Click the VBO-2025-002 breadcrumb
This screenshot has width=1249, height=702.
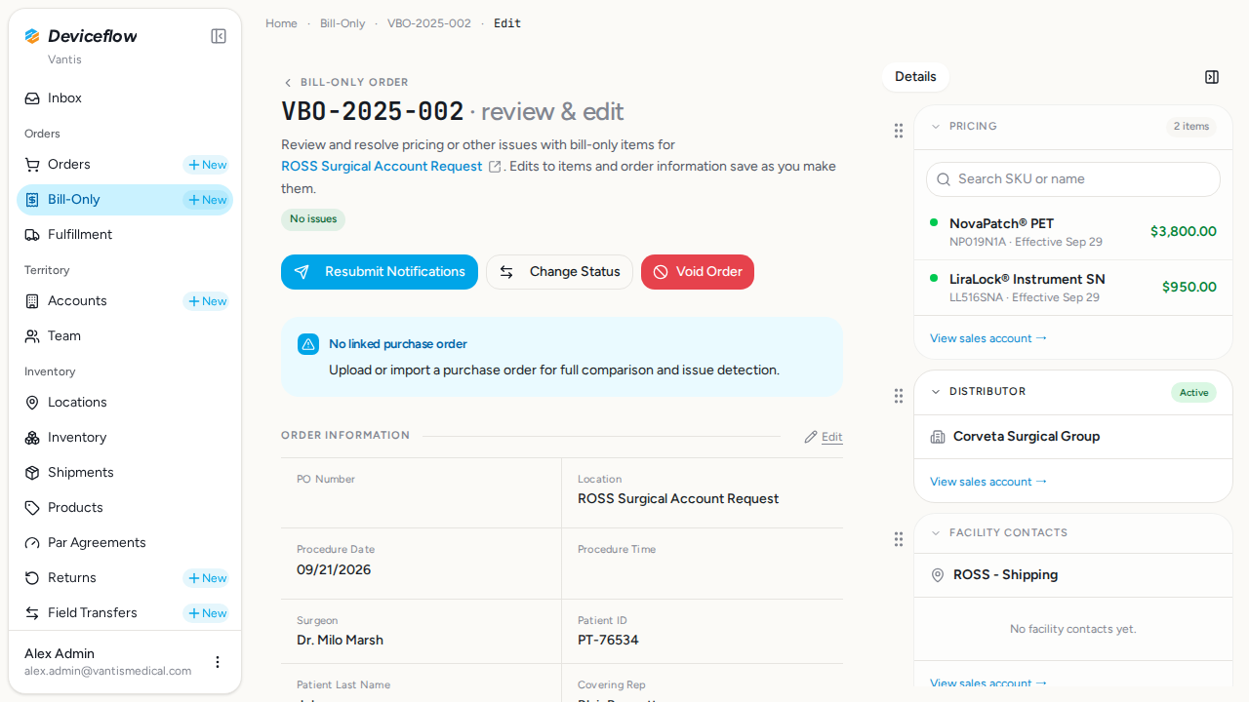click(429, 23)
